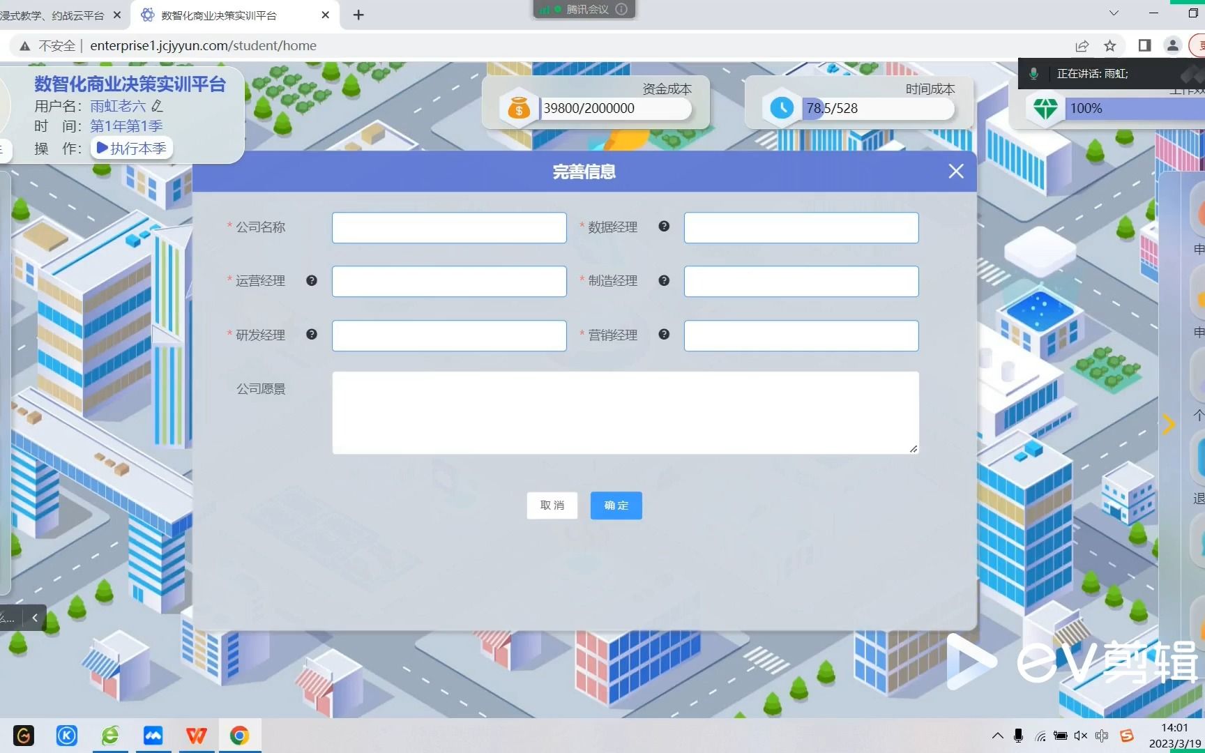Show help tooltip for 营销经理
The width and height of the screenshot is (1205, 753).
(x=664, y=335)
